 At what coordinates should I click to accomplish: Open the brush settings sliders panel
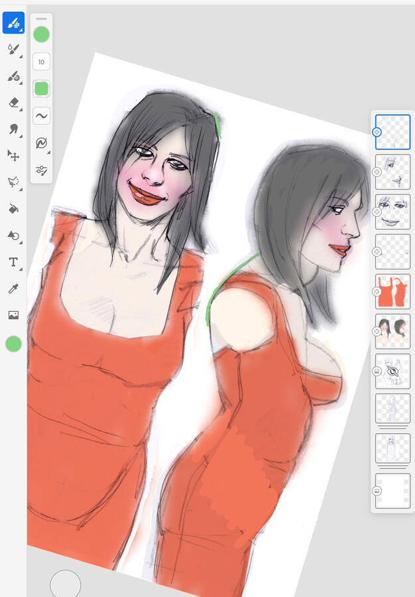tap(41, 170)
